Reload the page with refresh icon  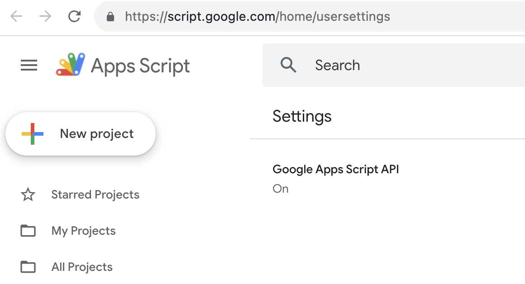[74, 16]
